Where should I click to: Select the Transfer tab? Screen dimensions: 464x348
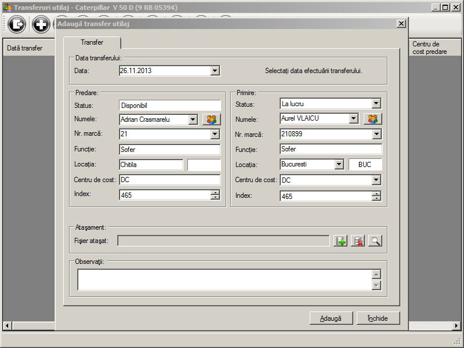coord(92,42)
